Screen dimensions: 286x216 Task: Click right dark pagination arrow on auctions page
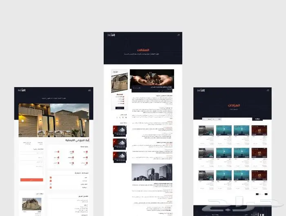tap(266, 194)
